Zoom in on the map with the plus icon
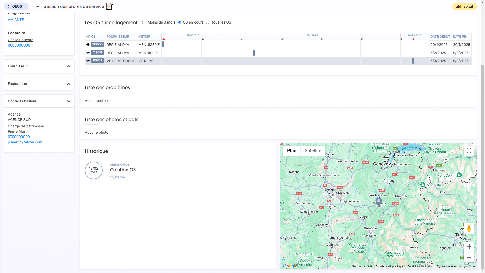 pyautogui.click(x=469, y=246)
